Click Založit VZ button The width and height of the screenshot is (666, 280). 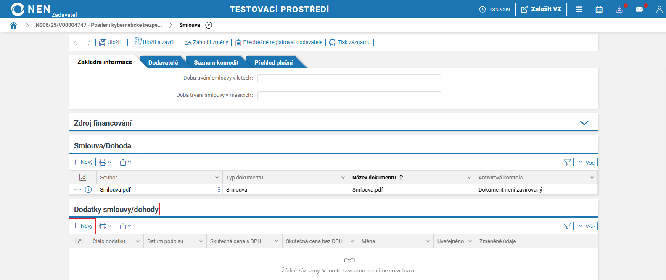[541, 9]
